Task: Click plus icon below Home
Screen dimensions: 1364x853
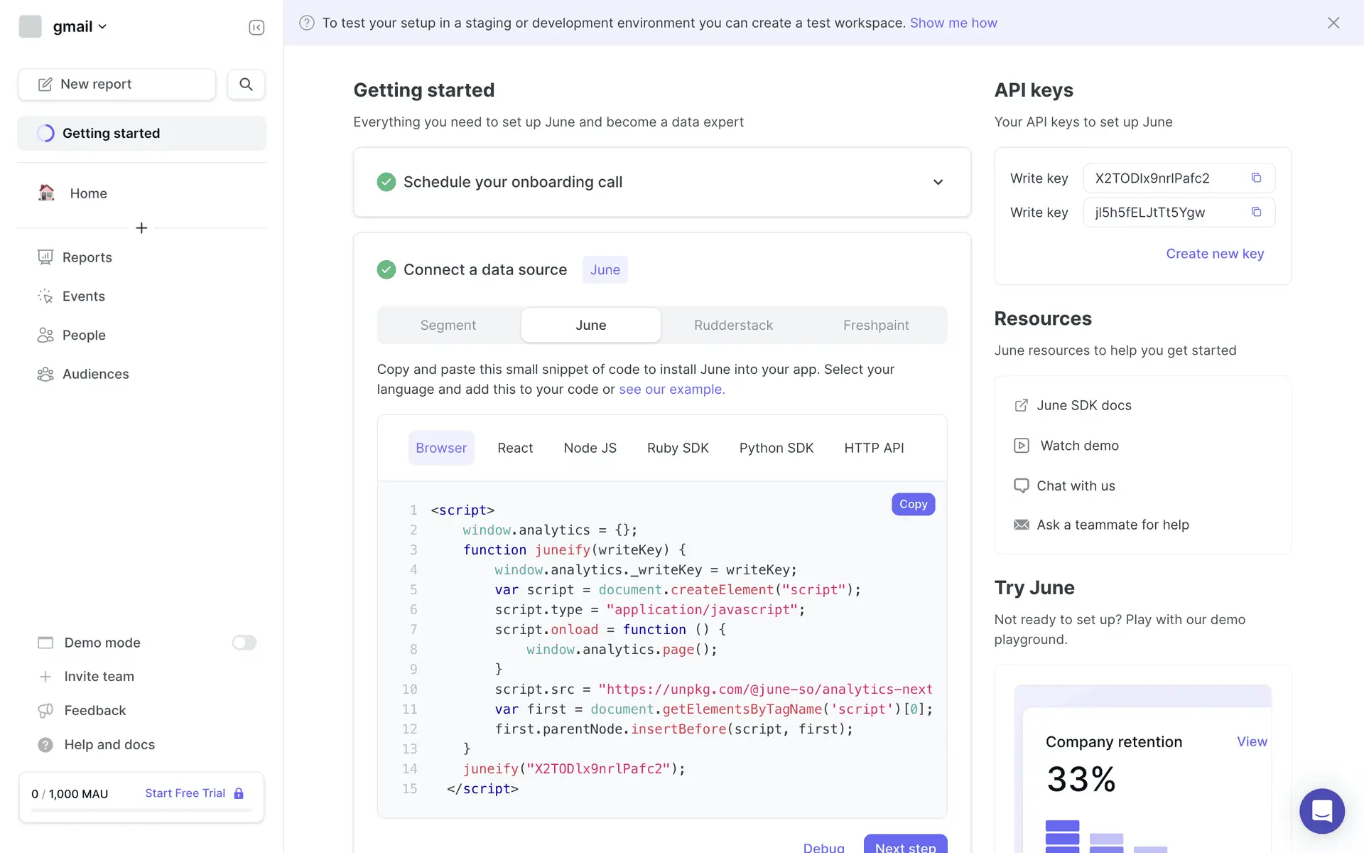Action: pyautogui.click(x=141, y=228)
